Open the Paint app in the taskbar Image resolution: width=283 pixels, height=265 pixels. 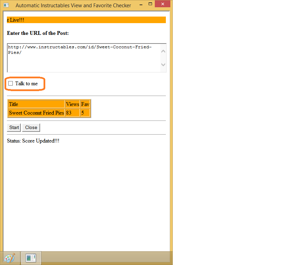point(10,258)
